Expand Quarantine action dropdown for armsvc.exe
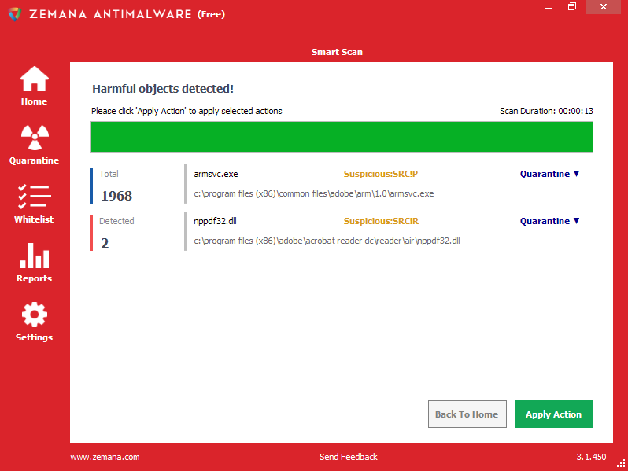Image resolution: width=628 pixels, height=471 pixels. [x=549, y=174]
